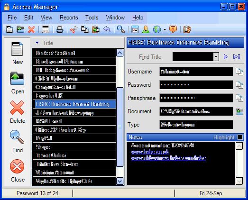Copy the Password with its copy icon
Viewport: 248px width, 200px height.
tap(239, 85)
